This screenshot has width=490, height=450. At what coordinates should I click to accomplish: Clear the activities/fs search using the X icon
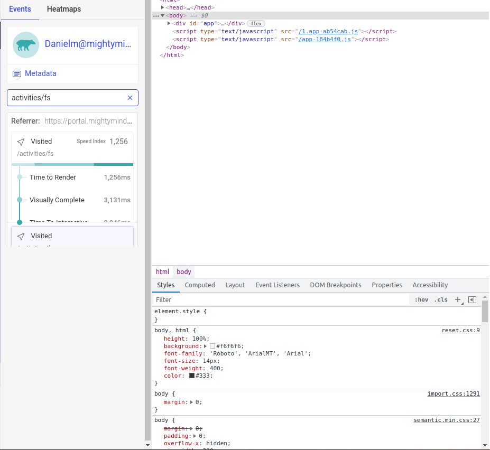(x=130, y=98)
